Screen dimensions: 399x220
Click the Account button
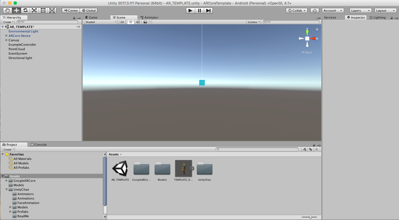click(x=333, y=11)
